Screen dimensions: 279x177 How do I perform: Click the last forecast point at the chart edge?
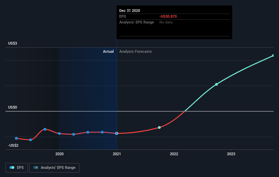click(273, 55)
